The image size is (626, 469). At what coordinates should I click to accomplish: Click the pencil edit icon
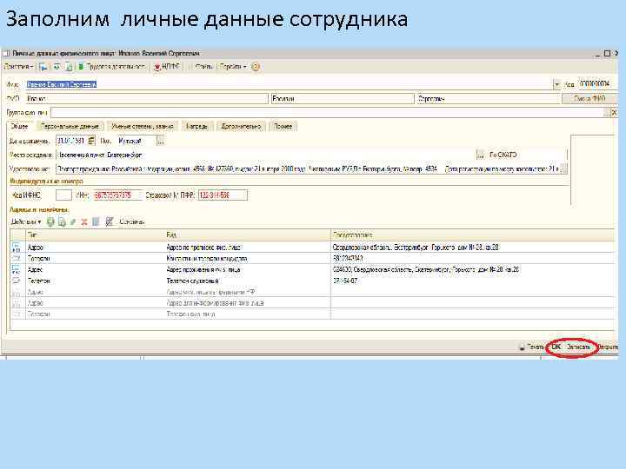[x=73, y=221]
